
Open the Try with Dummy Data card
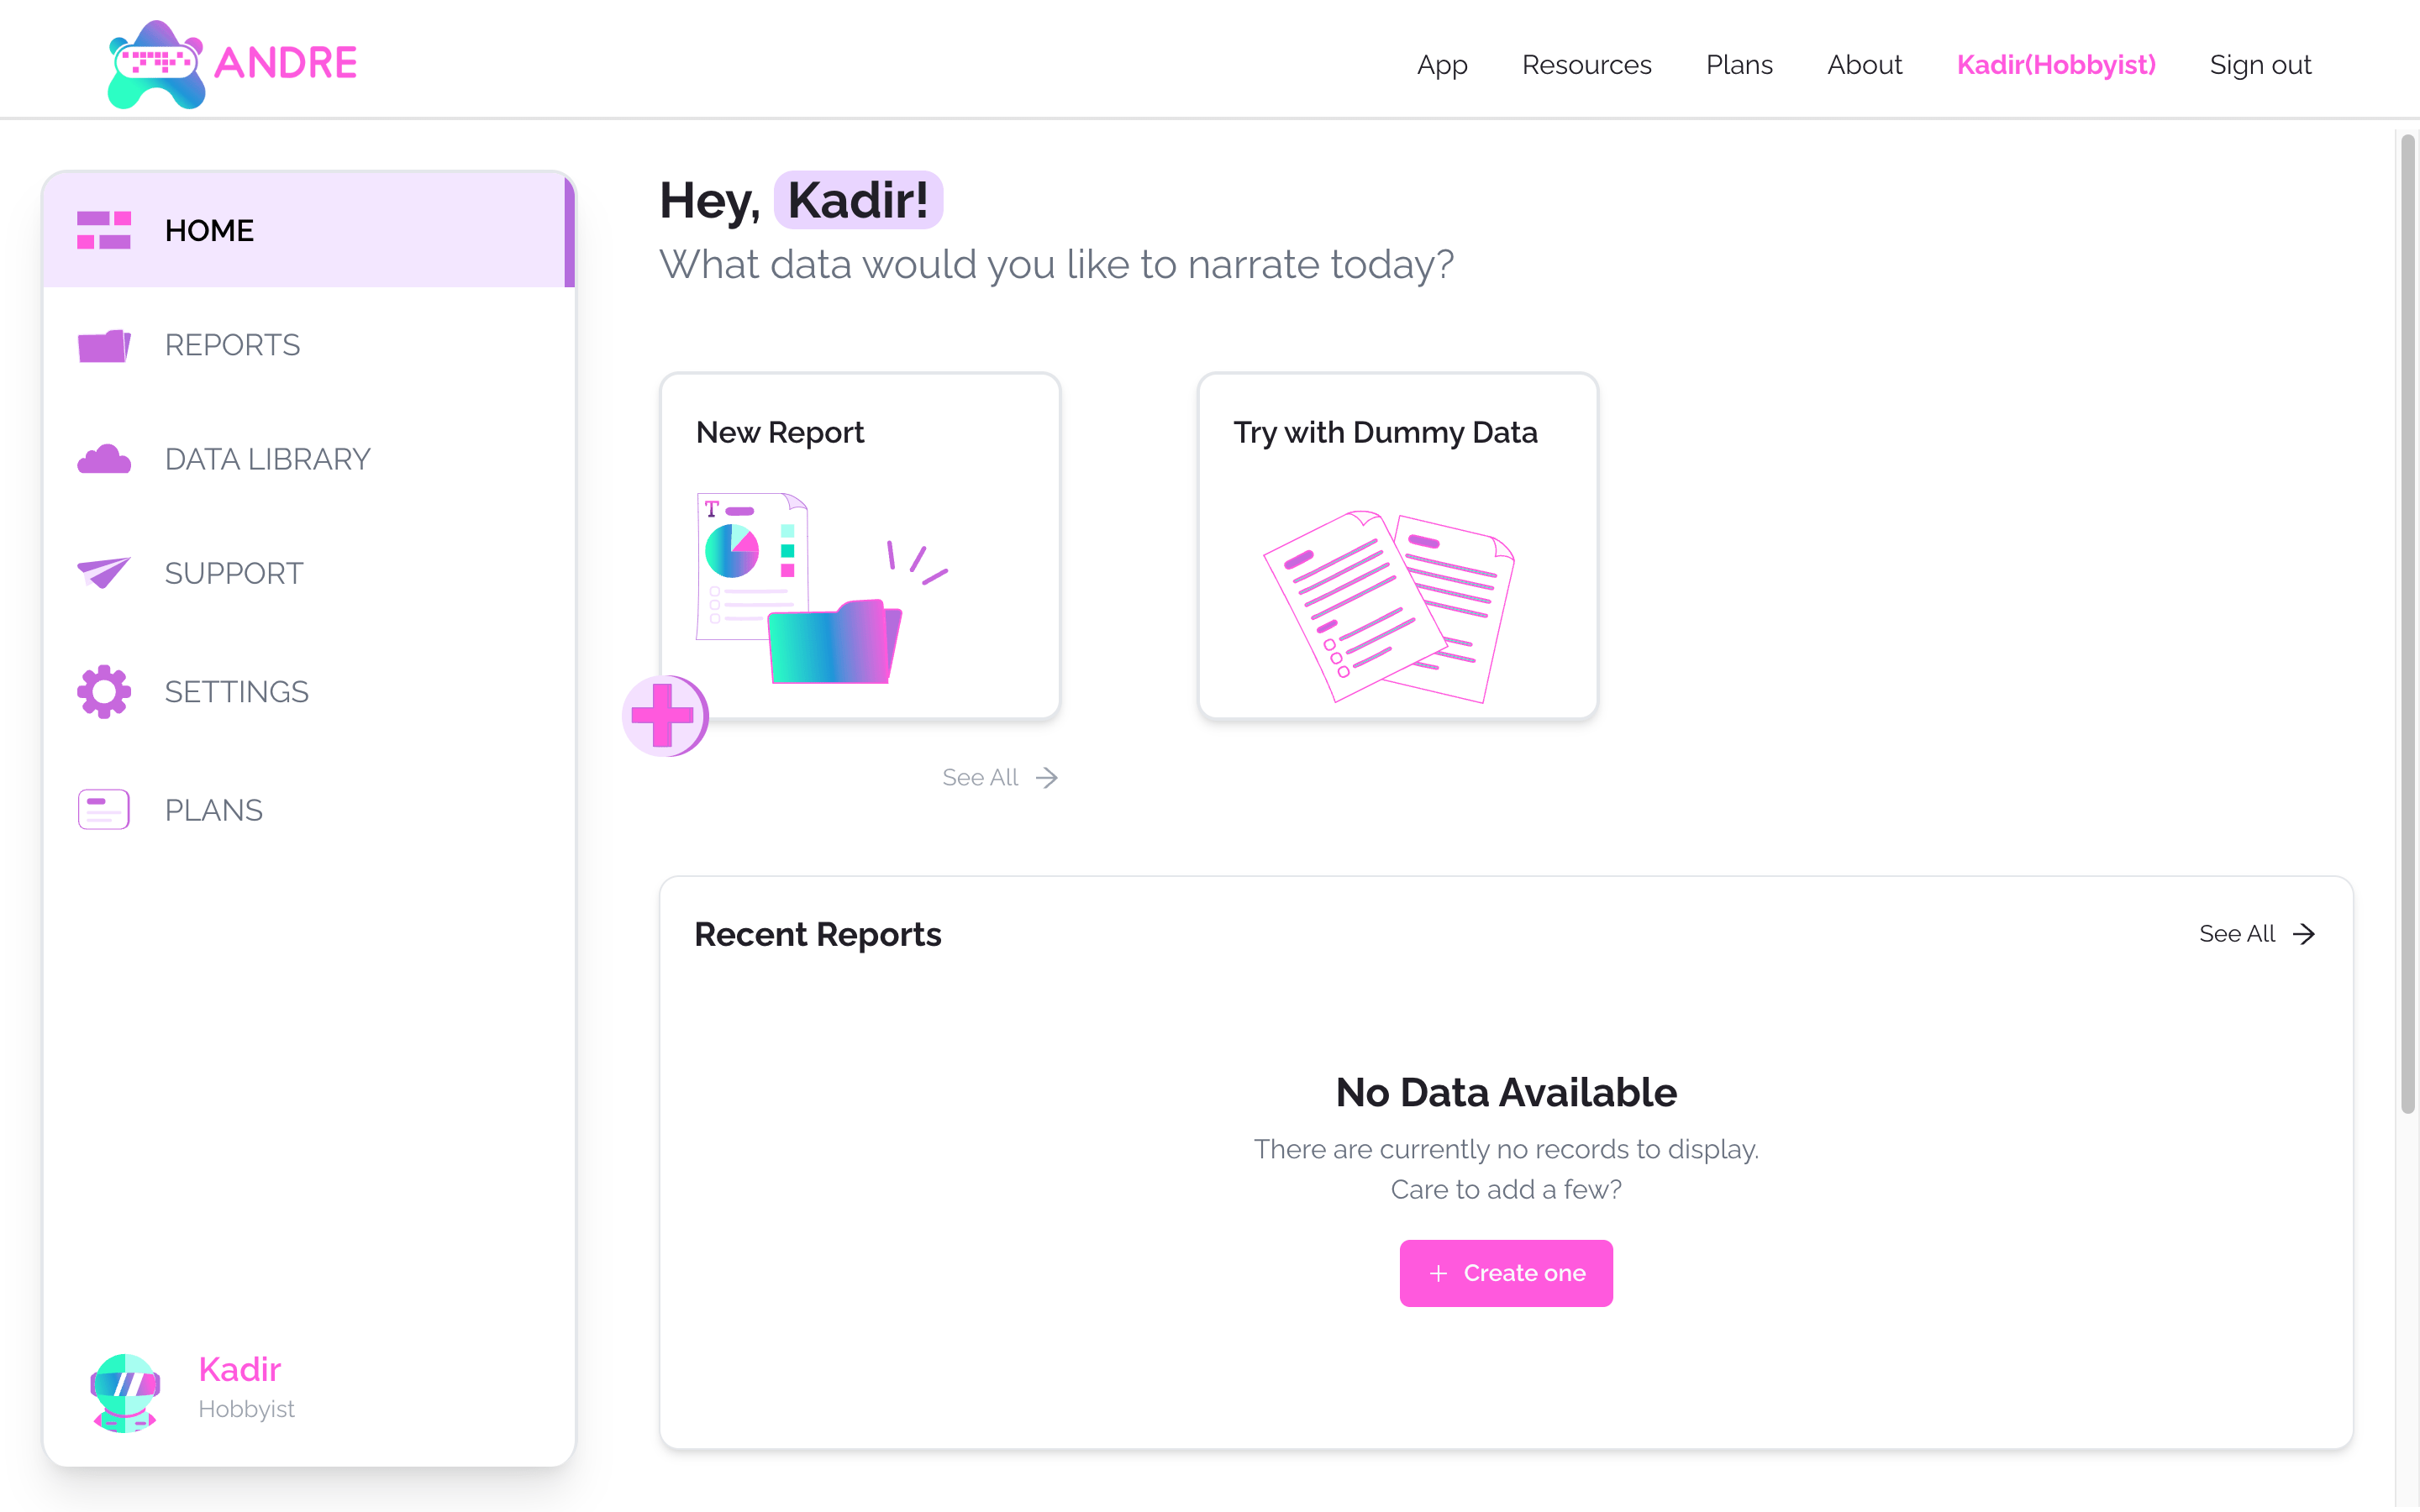tap(1397, 546)
